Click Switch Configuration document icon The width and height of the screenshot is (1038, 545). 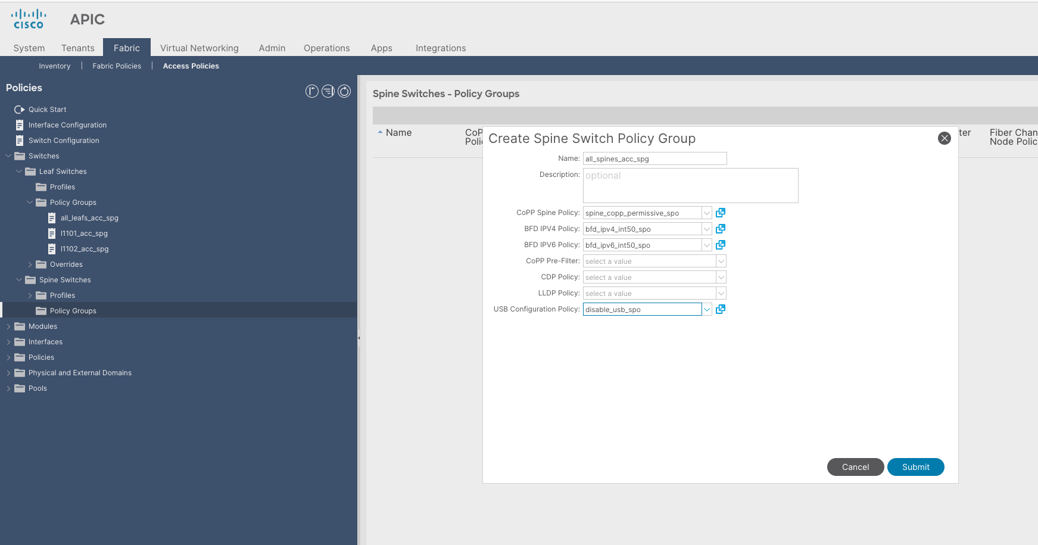click(20, 141)
